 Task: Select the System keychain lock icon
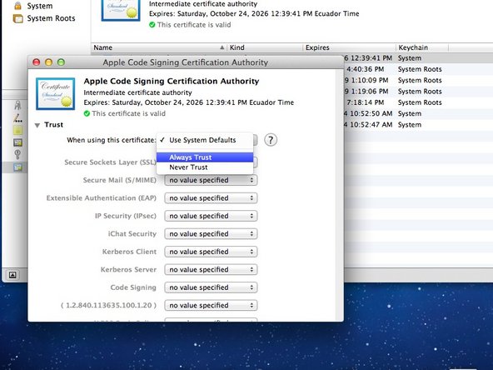18,5
